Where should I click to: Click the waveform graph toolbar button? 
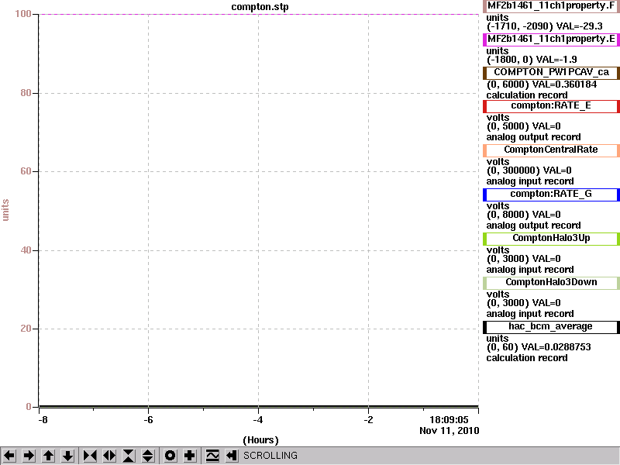[212, 456]
